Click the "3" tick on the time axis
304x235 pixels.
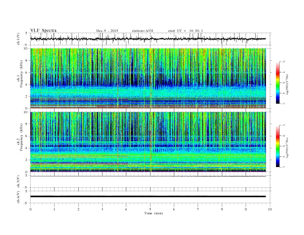pos(102,209)
